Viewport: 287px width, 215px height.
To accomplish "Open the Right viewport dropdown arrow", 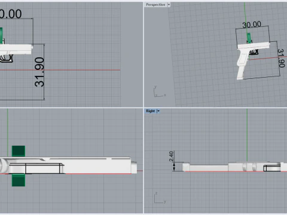I will coord(158,111).
